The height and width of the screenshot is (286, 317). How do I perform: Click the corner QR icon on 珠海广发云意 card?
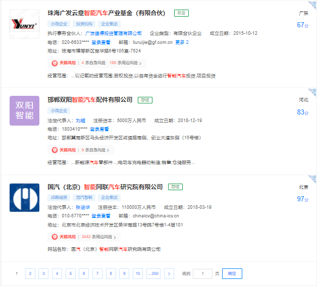pyautogui.click(x=312, y=5)
